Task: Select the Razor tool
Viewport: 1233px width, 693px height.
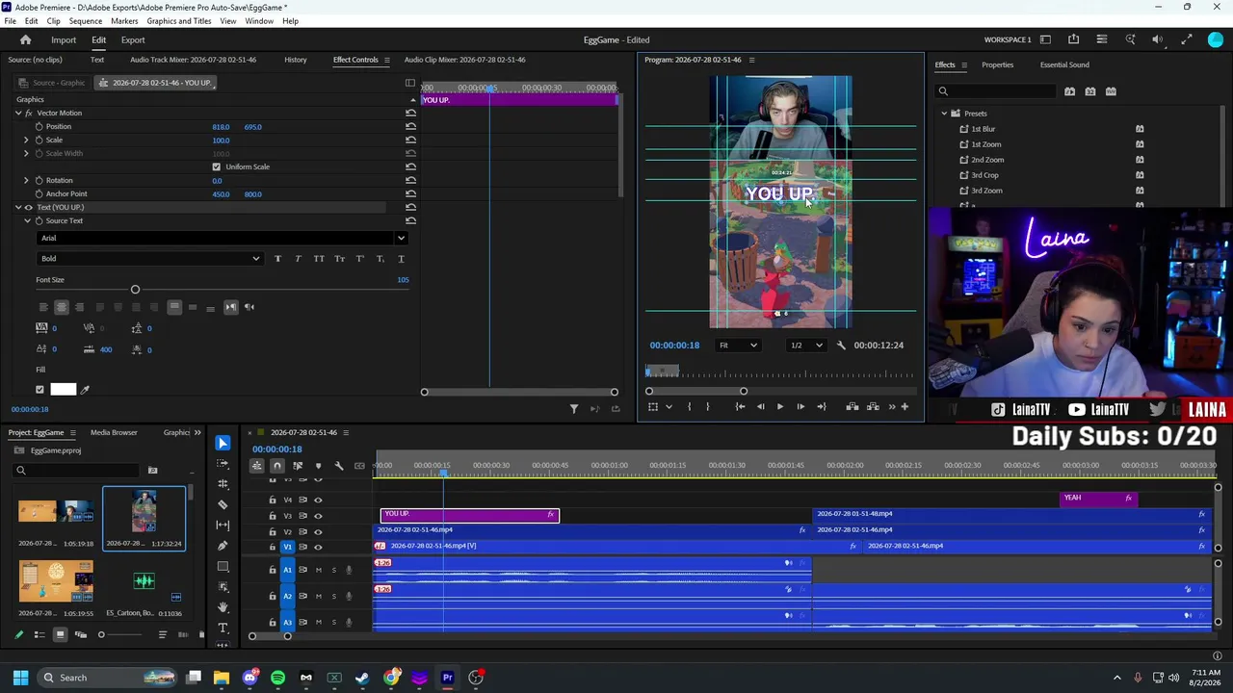Action: click(x=223, y=504)
